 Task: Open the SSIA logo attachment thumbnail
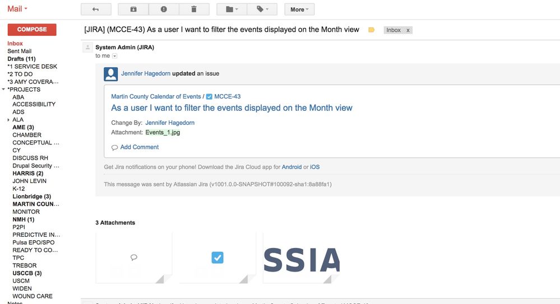302,258
